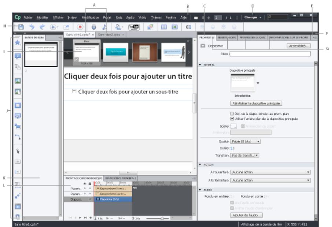Click the timeline play button

point(80,218)
